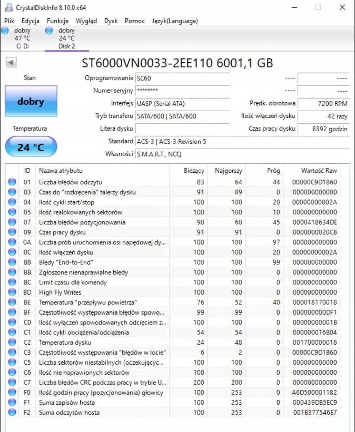355x432 pixels.
Task: Click status orb for attribute C5 pending sectors
Action: (x=12, y=362)
